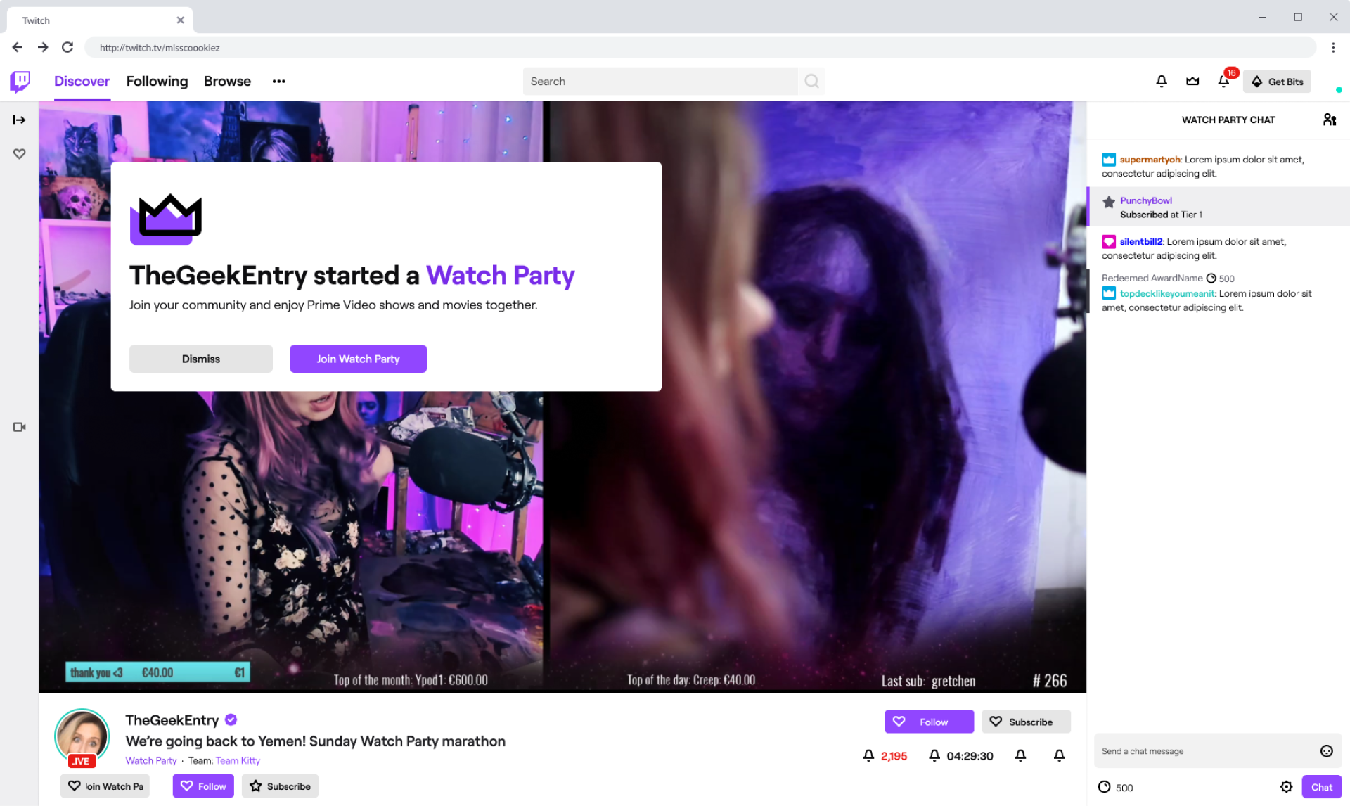Click the verified checkmark badge
Image resolution: width=1350 pixels, height=806 pixels.
(231, 719)
